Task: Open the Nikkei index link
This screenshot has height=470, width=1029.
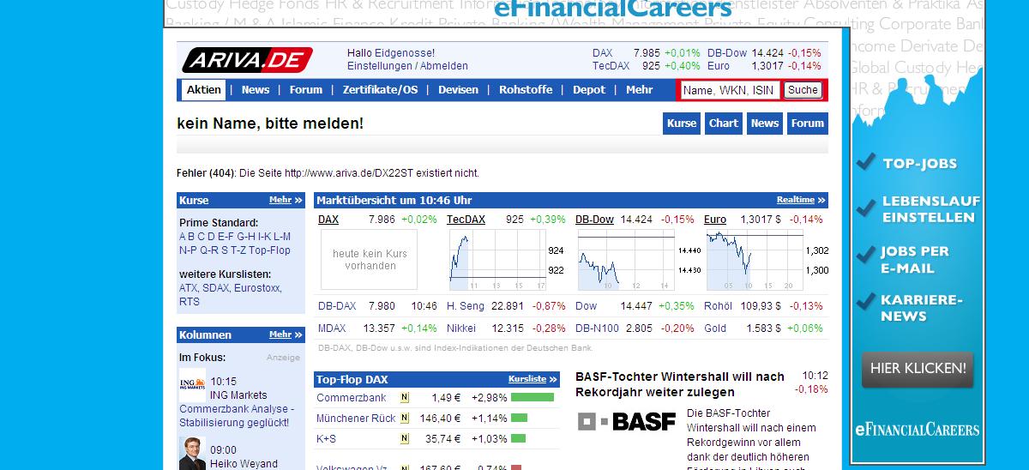Action: tap(461, 328)
